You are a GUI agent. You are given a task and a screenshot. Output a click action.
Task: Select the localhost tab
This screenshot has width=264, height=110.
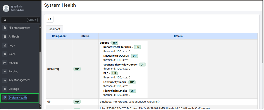[54, 29]
